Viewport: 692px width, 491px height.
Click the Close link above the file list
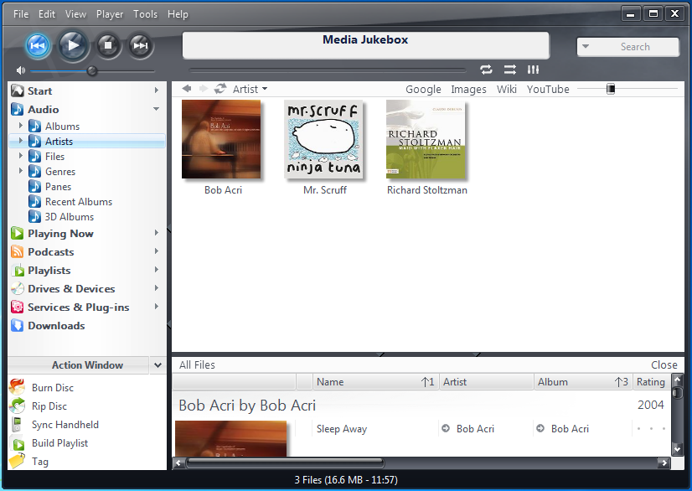[x=664, y=364]
